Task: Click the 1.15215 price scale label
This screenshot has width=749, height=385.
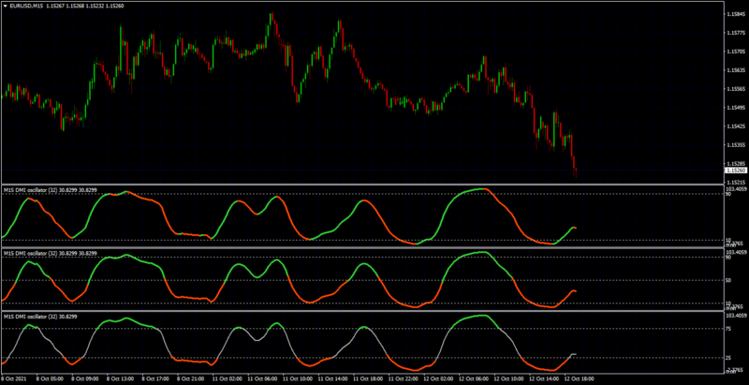Action: click(734, 182)
